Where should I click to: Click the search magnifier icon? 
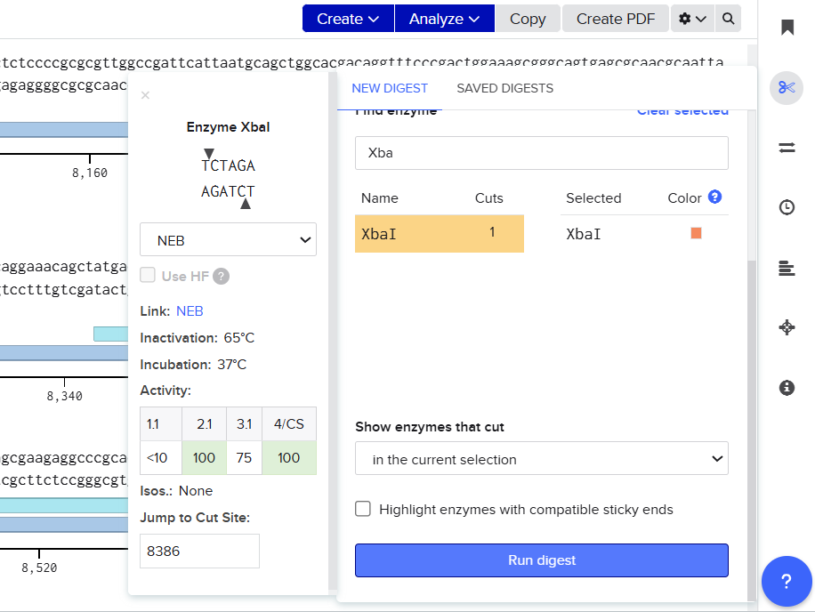(x=728, y=19)
